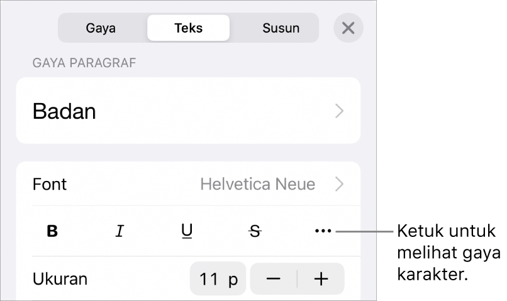The image size is (507, 301).
Task: Switch to the Gaya tab
Action: tap(101, 28)
